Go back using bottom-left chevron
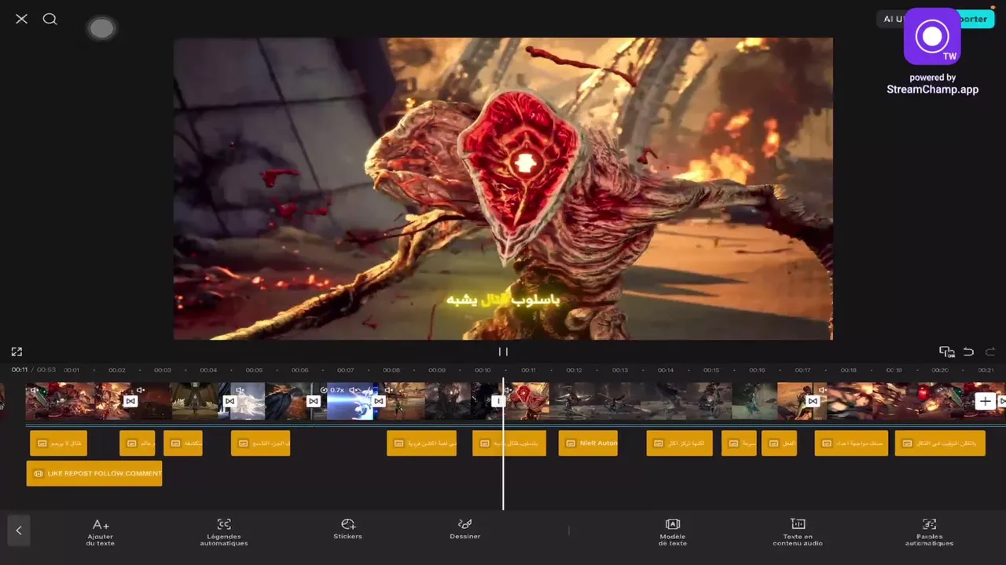1006x565 pixels. [19, 530]
